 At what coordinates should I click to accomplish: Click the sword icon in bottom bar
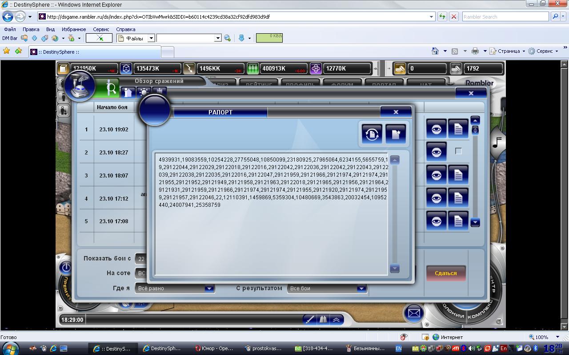310,319
